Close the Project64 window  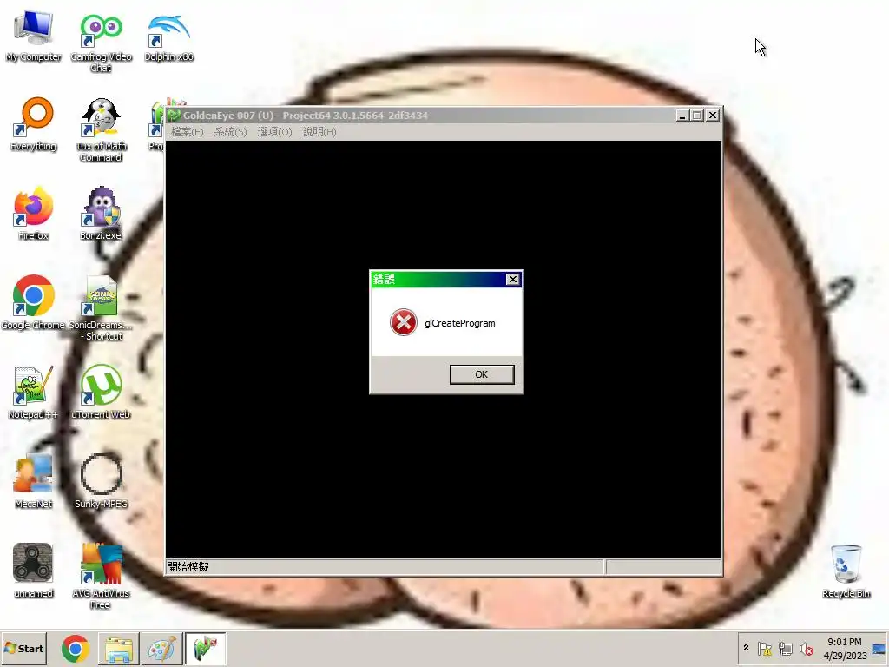point(713,116)
